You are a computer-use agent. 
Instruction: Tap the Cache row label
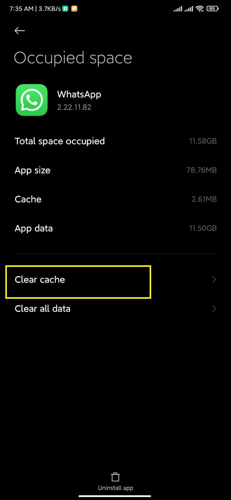pos(28,199)
